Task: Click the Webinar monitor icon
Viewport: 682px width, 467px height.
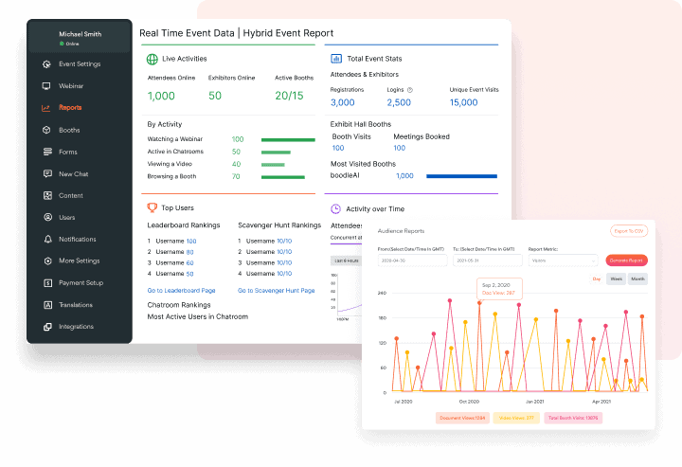Action: 47,86
